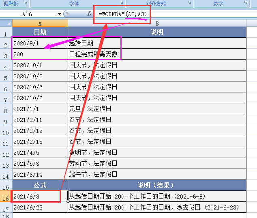Select row 10 header
Viewport: 257px width, 218px height.
tap(6, 131)
